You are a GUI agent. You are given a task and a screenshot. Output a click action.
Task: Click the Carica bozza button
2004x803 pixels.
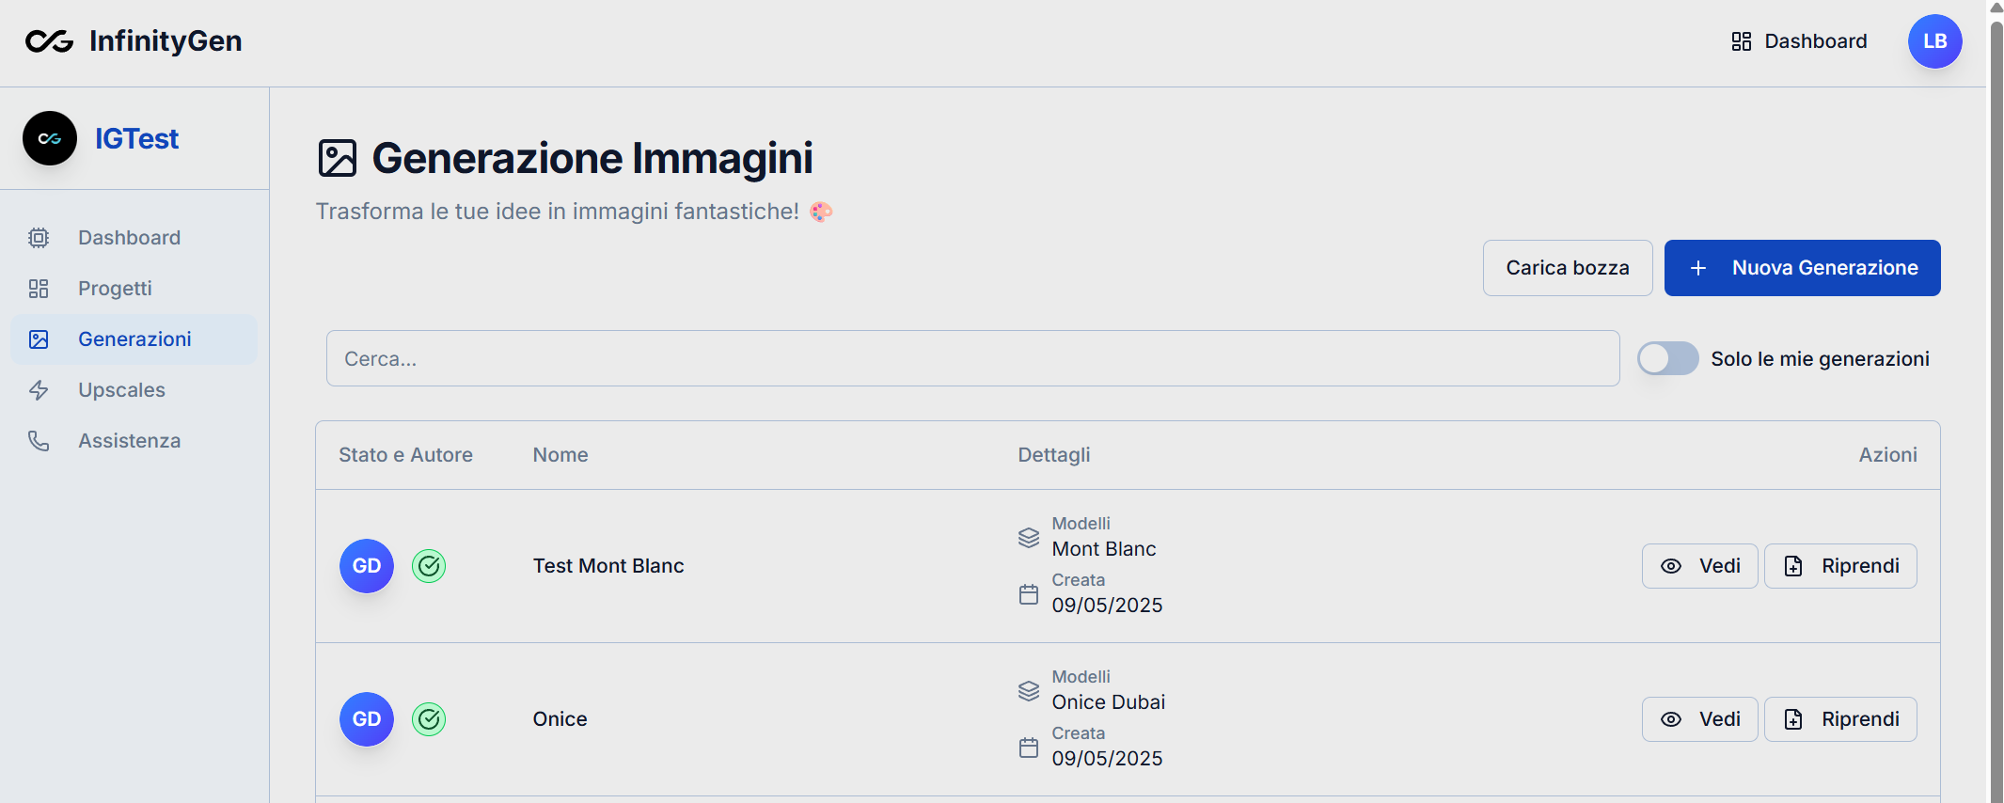(x=1567, y=268)
